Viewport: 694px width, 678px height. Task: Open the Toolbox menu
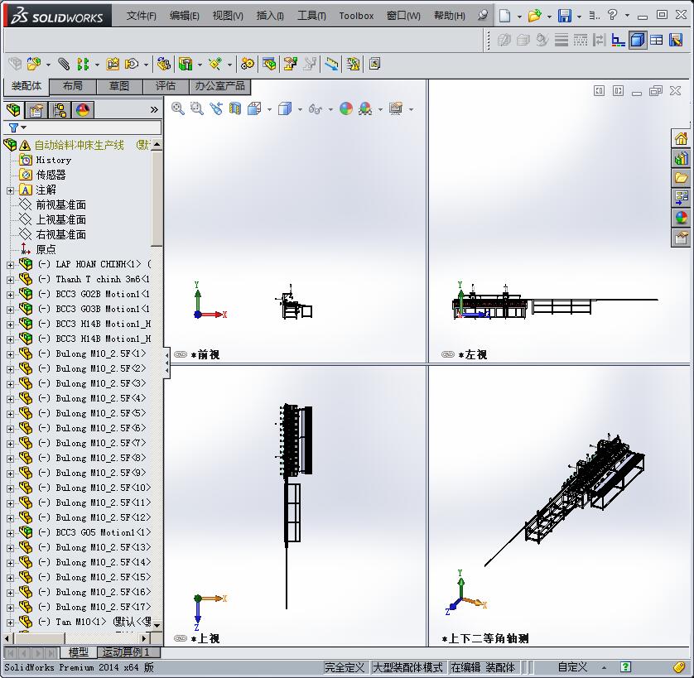356,16
